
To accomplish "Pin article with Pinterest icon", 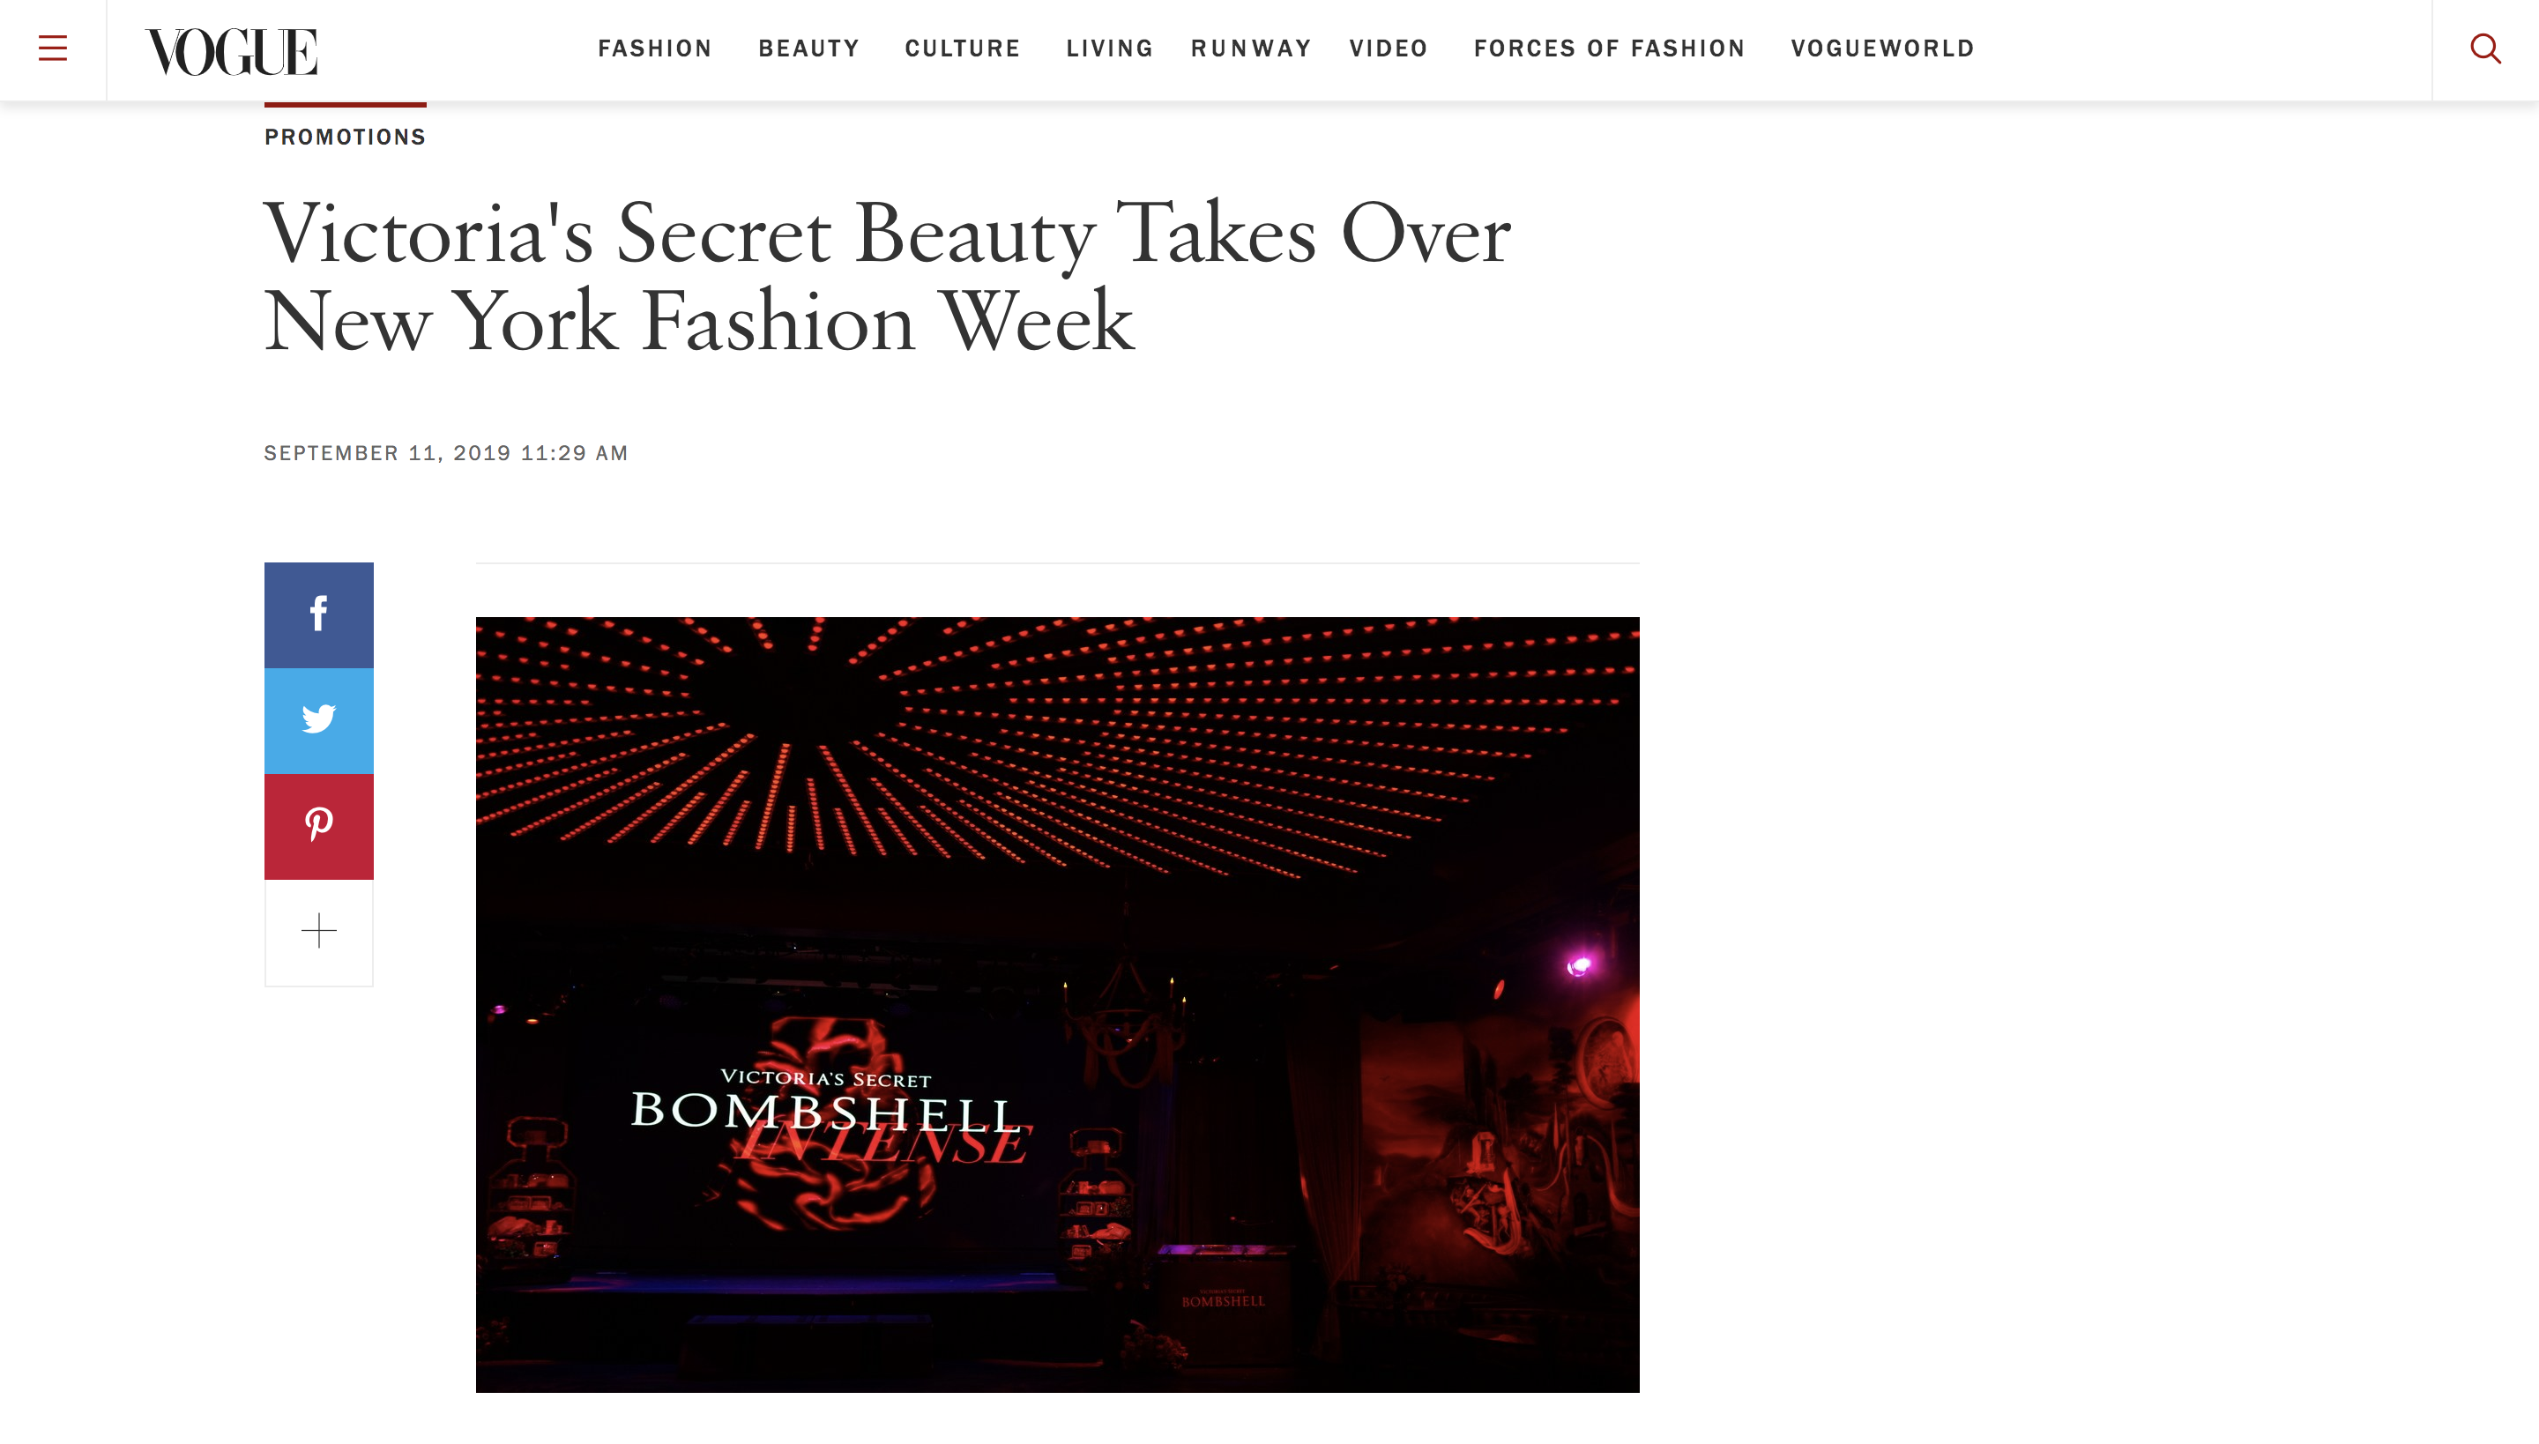I will (x=318, y=826).
